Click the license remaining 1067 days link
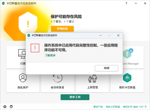150x110 pixels. point(135,107)
